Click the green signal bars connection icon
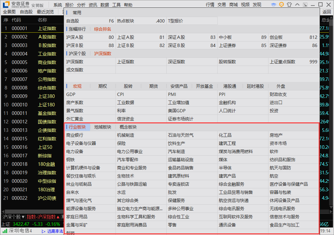 click(5, 231)
